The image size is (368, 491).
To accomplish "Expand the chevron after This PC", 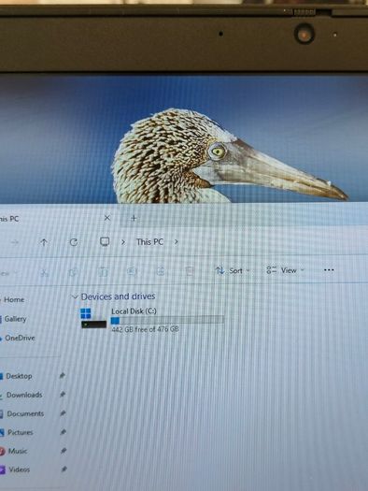I will pyautogui.click(x=176, y=241).
